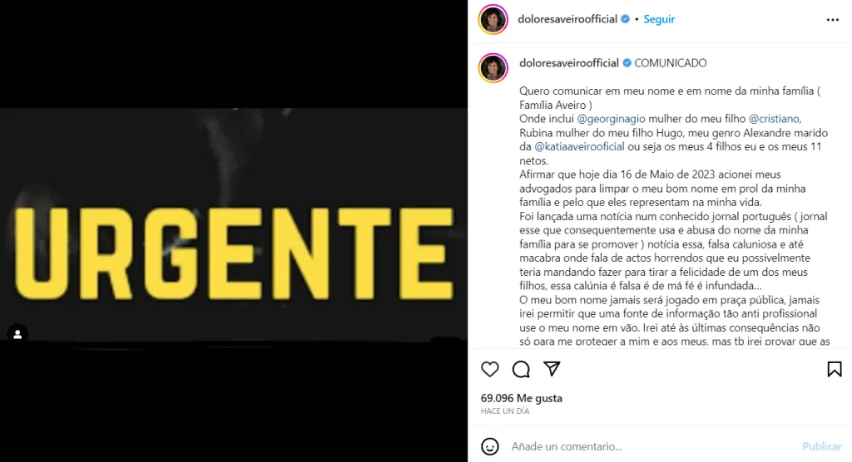Open comments via speech bubble icon
852x462 pixels.
point(521,369)
